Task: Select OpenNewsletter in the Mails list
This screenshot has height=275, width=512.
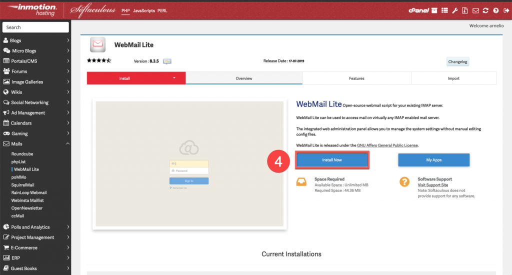Action: [x=27, y=208]
